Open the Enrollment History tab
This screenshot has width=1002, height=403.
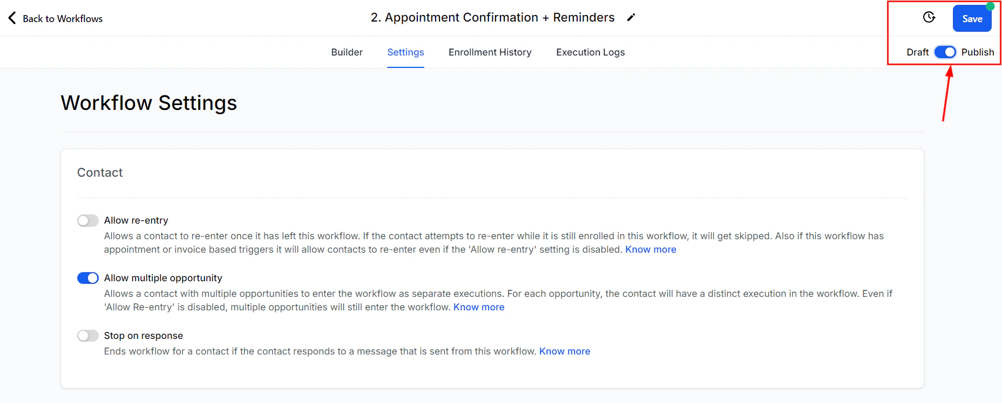[x=490, y=52]
